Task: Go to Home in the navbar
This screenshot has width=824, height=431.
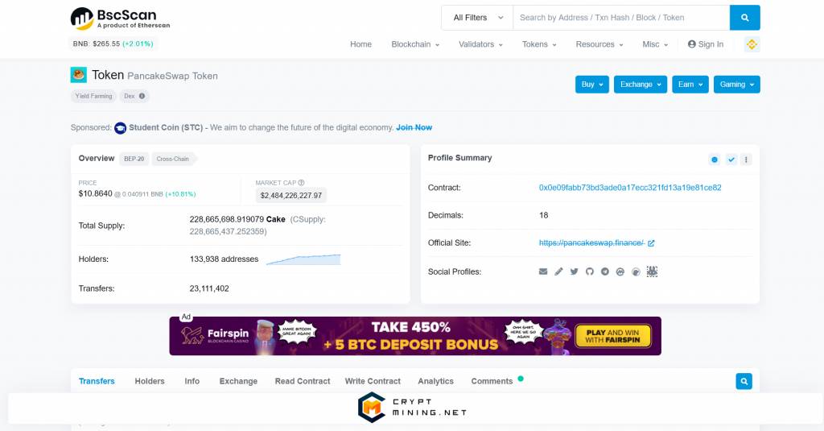Action: (360, 44)
